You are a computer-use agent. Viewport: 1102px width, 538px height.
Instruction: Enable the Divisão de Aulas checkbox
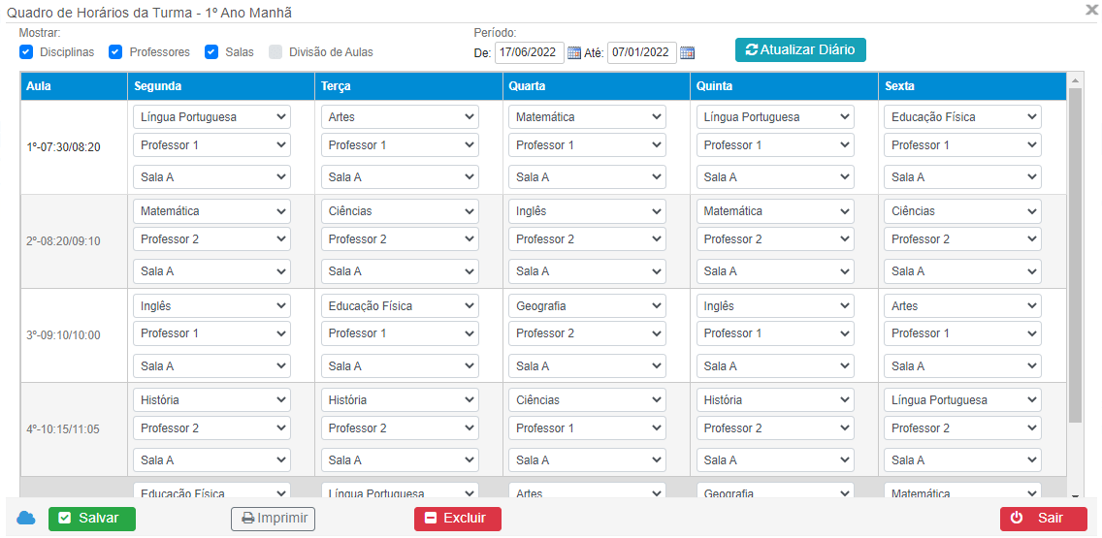275,52
